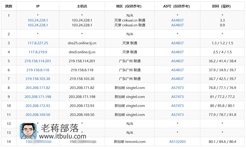Select hostname text 219.158.8.118

click(x=82, y=70)
